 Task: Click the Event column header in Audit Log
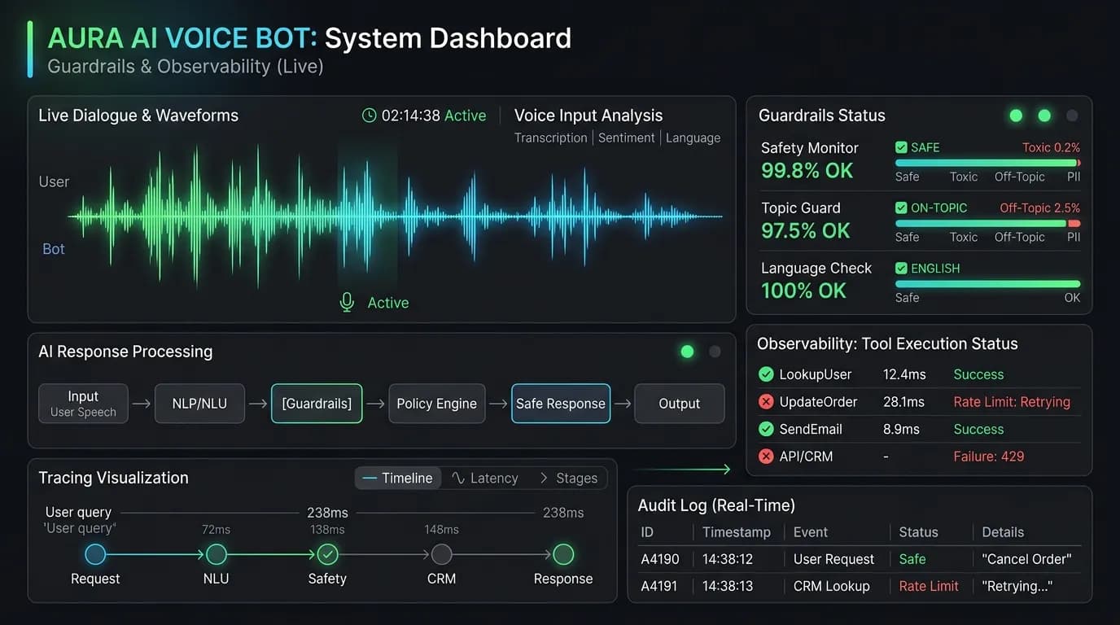pos(811,532)
